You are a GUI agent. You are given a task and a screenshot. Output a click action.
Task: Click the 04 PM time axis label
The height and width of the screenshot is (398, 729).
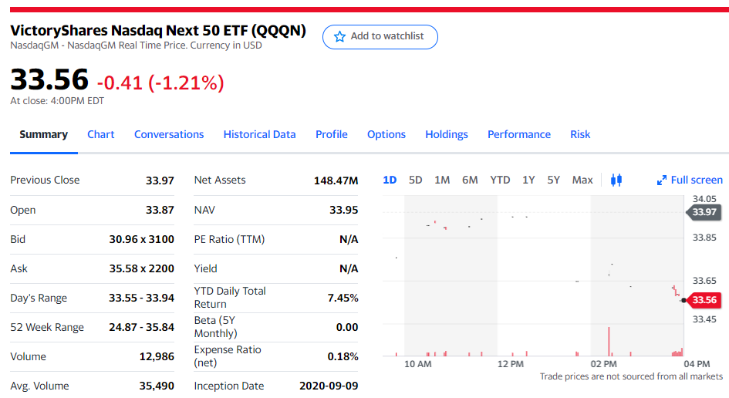point(697,364)
